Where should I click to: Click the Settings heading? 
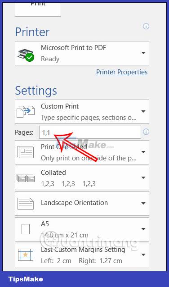pyautogui.click(x=36, y=91)
